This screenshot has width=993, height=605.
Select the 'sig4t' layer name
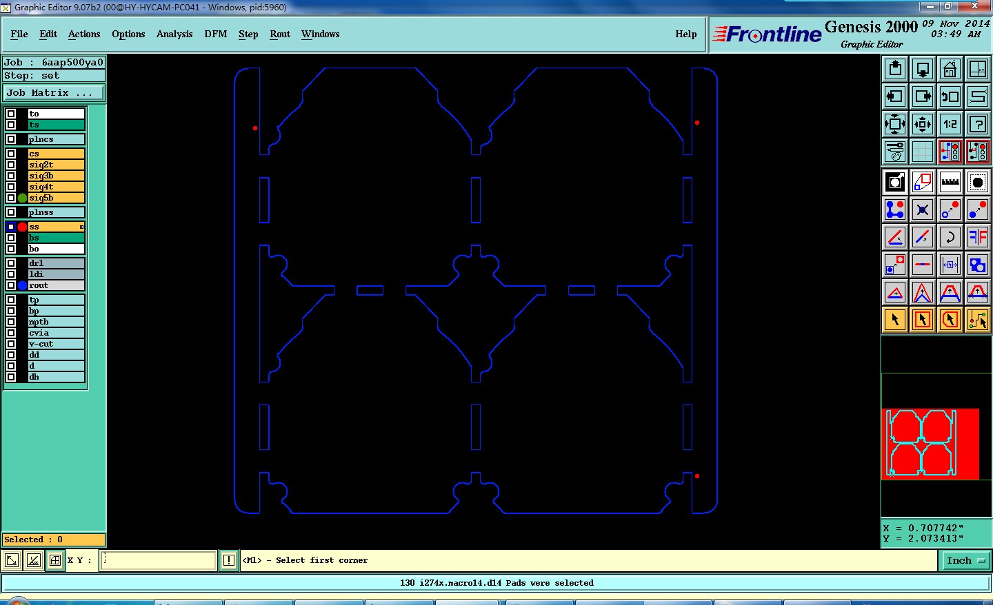(56, 187)
